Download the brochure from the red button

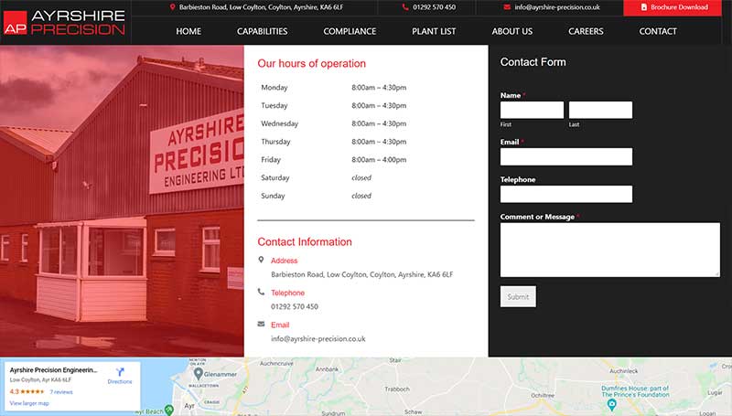click(x=673, y=8)
